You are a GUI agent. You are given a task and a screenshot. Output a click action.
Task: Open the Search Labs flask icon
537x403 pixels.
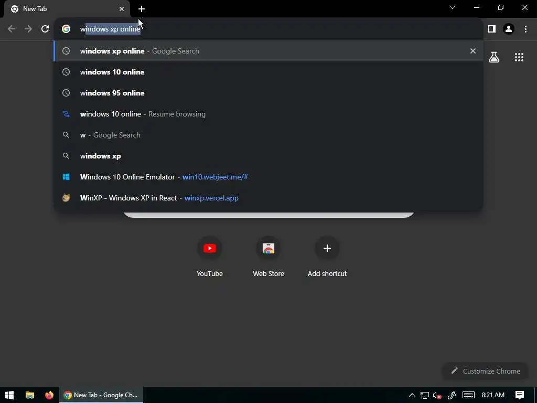pos(494,57)
